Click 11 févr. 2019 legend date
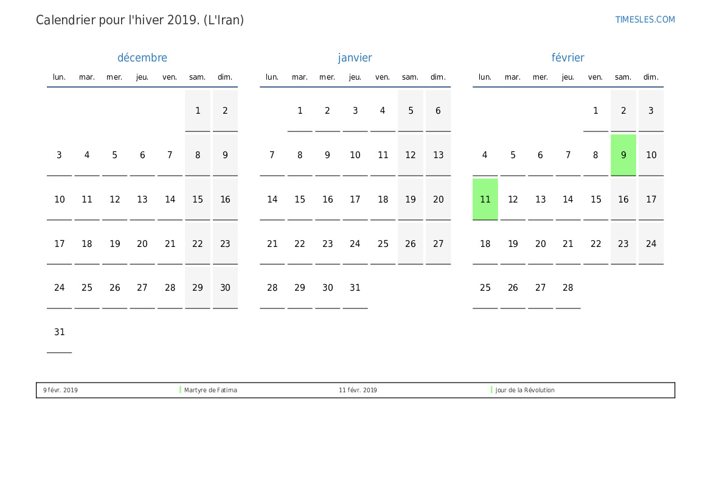The image size is (711, 503). [x=358, y=390]
